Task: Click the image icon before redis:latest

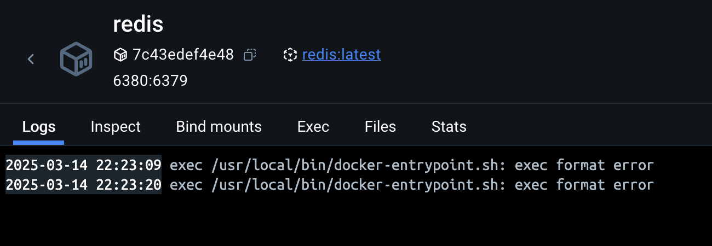Action: coord(290,55)
